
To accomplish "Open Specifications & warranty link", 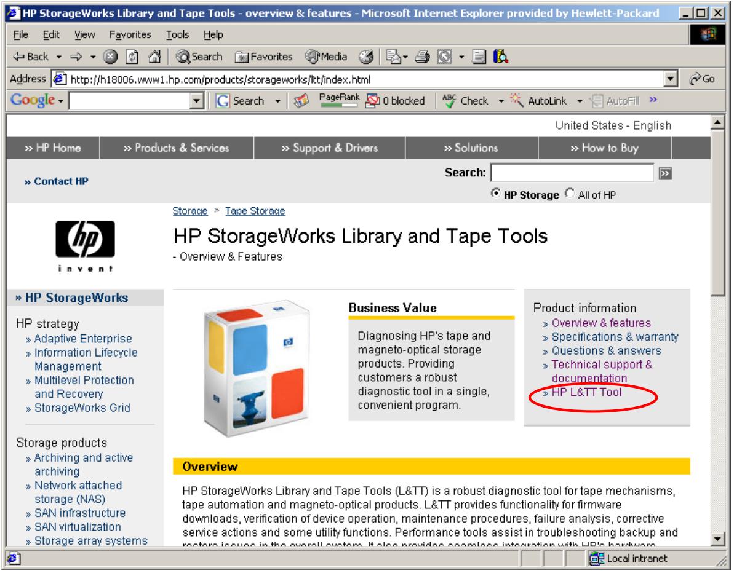I will click(x=615, y=337).
